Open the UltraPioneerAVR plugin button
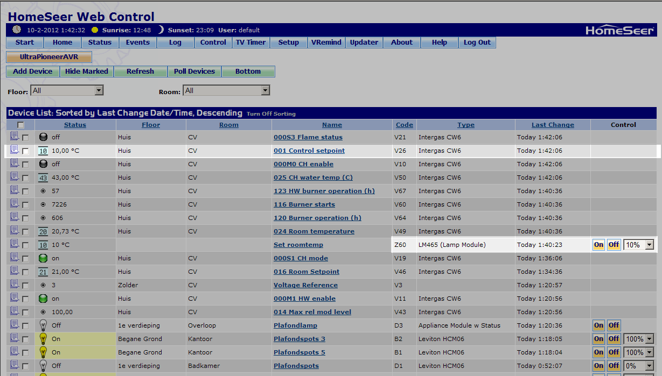The height and width of the screenshot is (376, 662). tap(49, 57)
